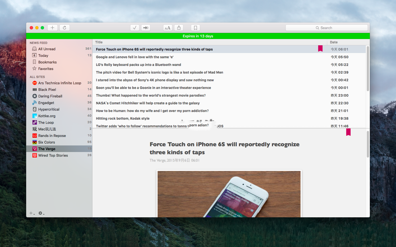This screenshot has width=396, height=247.
Task: Refresh all feeds with the reload button
Action: pyautogui.click(x=65, y=28)
